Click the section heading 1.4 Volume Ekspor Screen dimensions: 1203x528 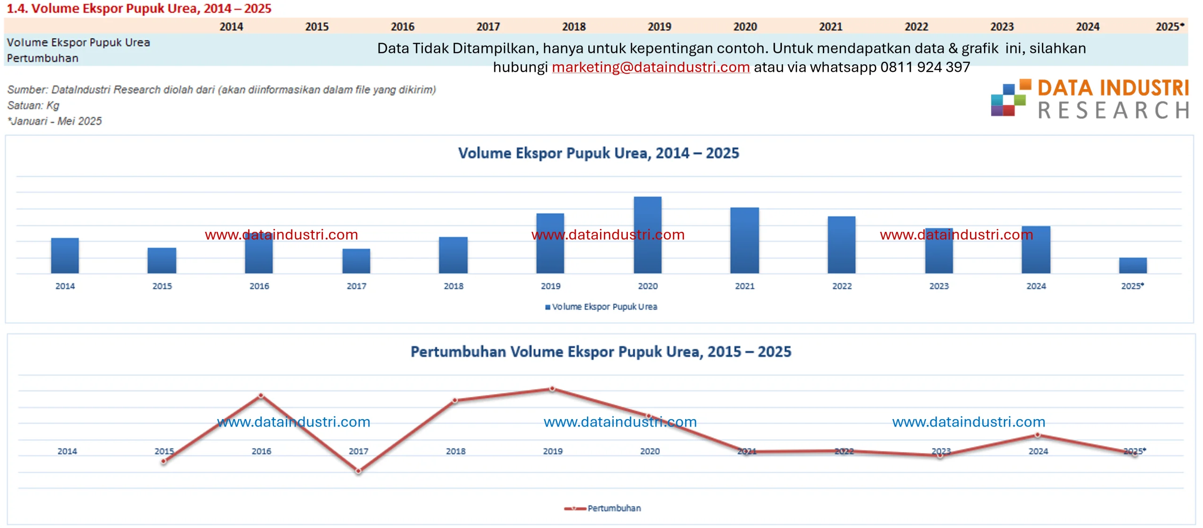click(x=139, y=8)
